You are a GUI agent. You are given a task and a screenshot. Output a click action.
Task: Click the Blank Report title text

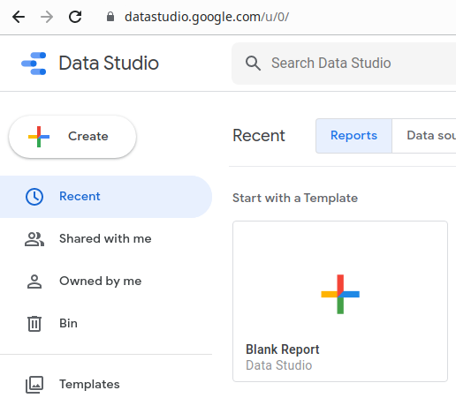[283, 349]
